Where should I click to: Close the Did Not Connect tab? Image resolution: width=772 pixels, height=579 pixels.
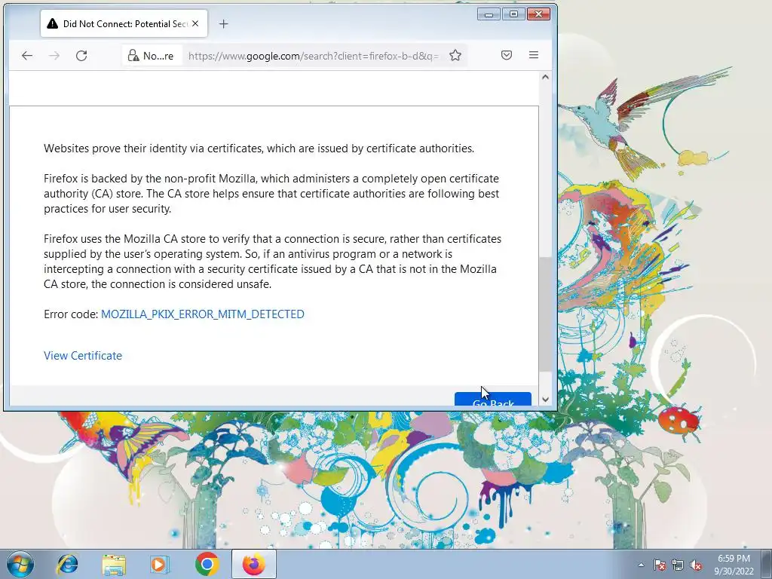coord(195,23)
